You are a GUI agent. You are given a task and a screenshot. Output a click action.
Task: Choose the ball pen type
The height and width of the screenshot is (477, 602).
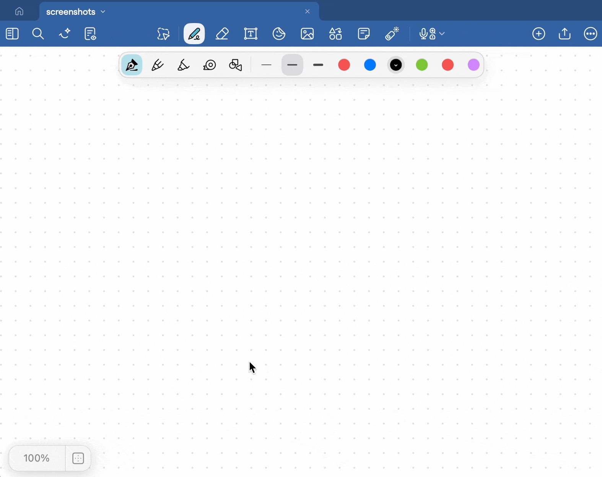click(x=158, y=65)
